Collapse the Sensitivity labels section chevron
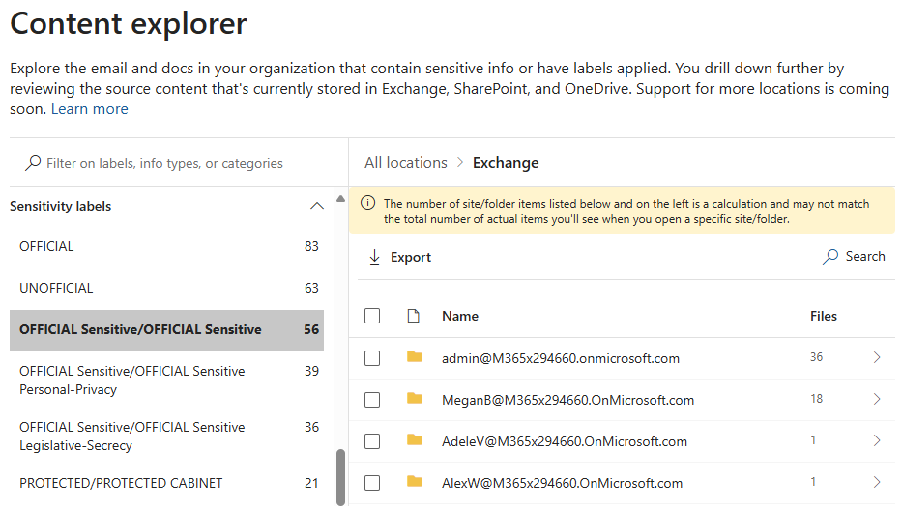Screen dimensions: 902x506 click(317, 206)
